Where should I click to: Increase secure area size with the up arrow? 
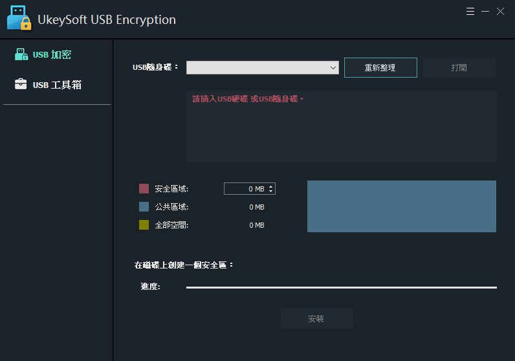click(270, 186)
